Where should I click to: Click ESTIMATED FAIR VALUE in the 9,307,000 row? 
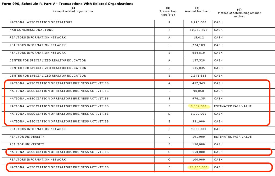(x=233, y=106)
